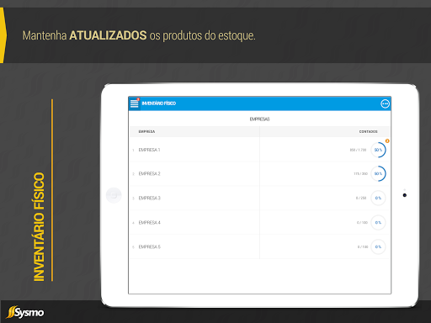The height and width of the screenshot is (323, 431).
Task: Select the EMPRESA 2 row
Action: (259, 174)
